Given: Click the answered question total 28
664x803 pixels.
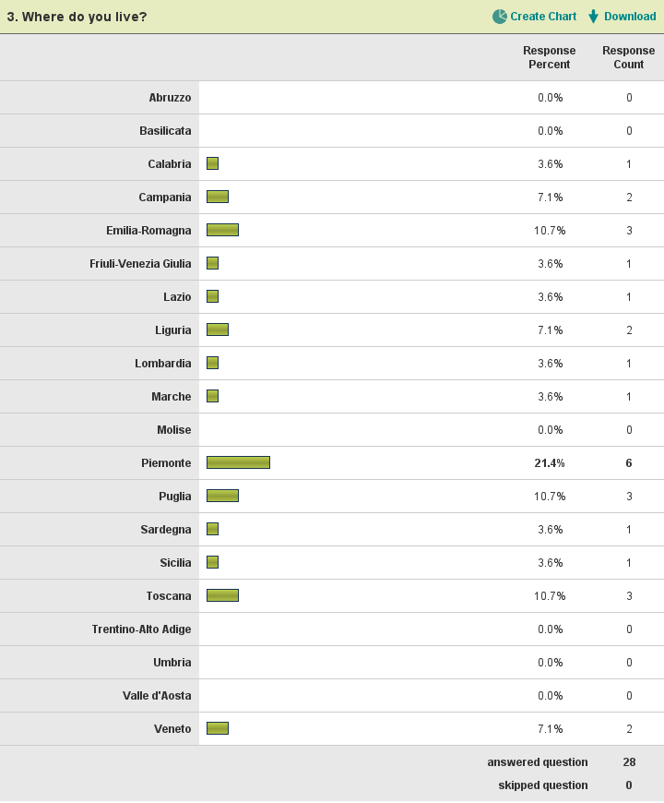Looking at the screenshot, I should click(629, 762).
